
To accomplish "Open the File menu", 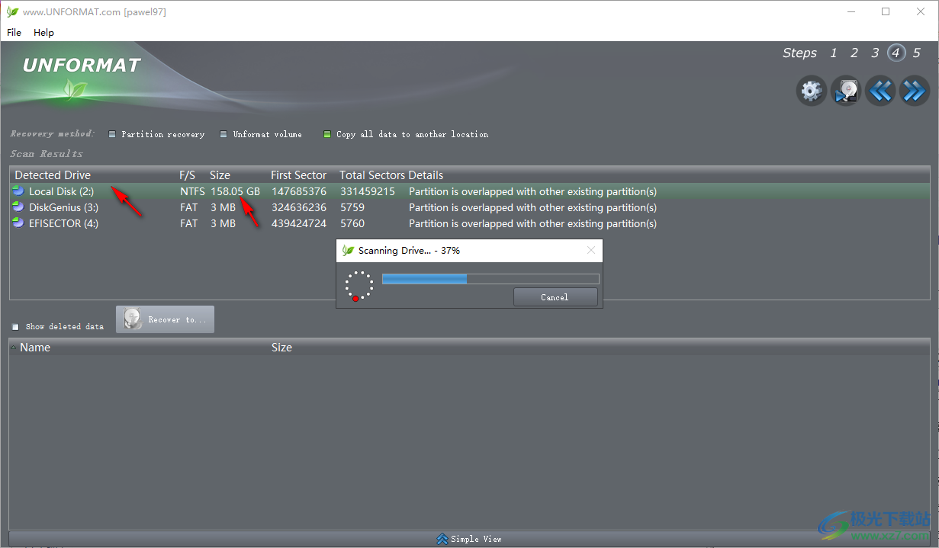I will [x=14, y=32].
